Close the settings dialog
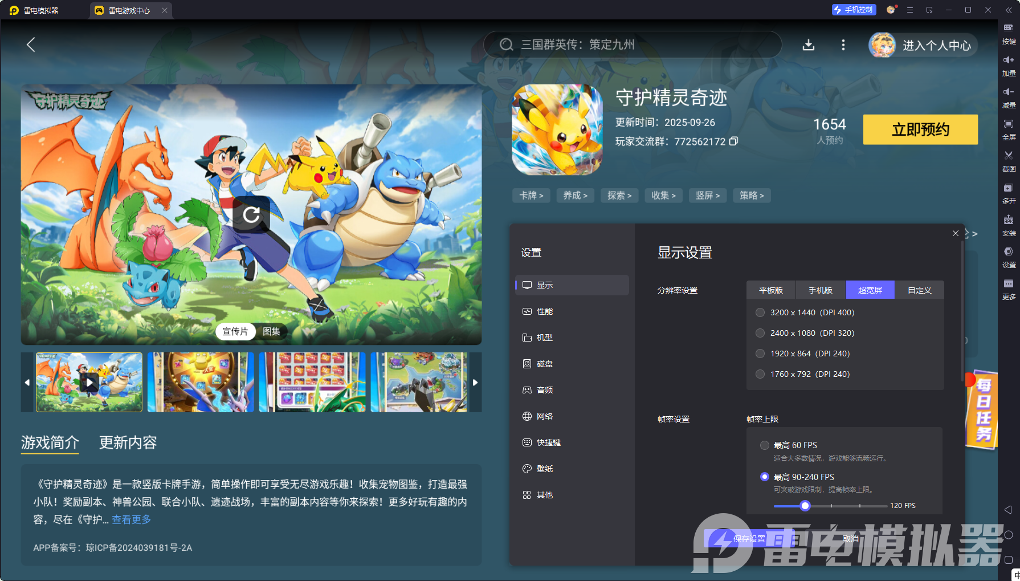Screen dimensions: 1020x581 tap(956, 233)
